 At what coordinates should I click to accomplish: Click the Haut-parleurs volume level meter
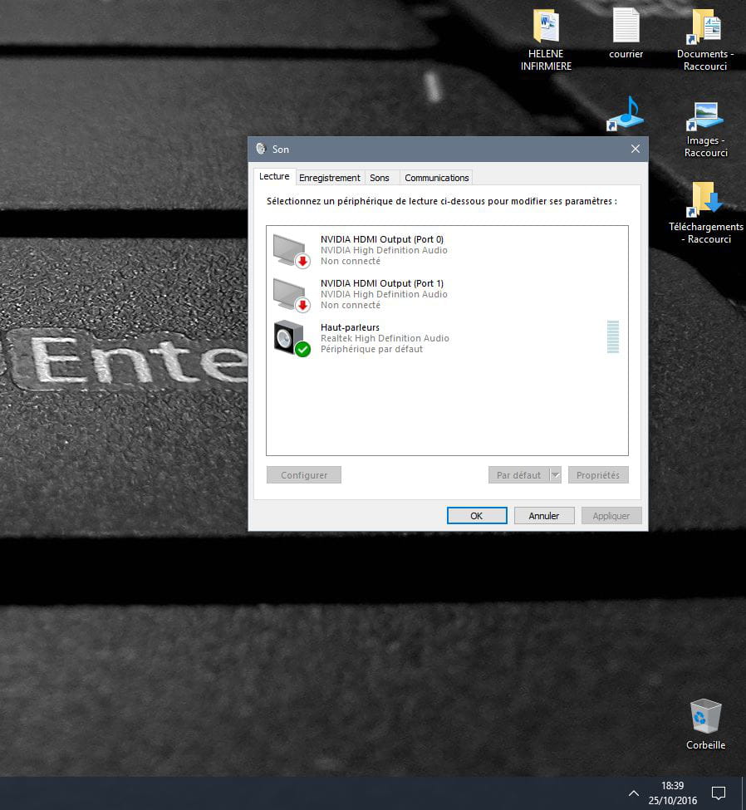pyautogui.click(x=613, y=336)
